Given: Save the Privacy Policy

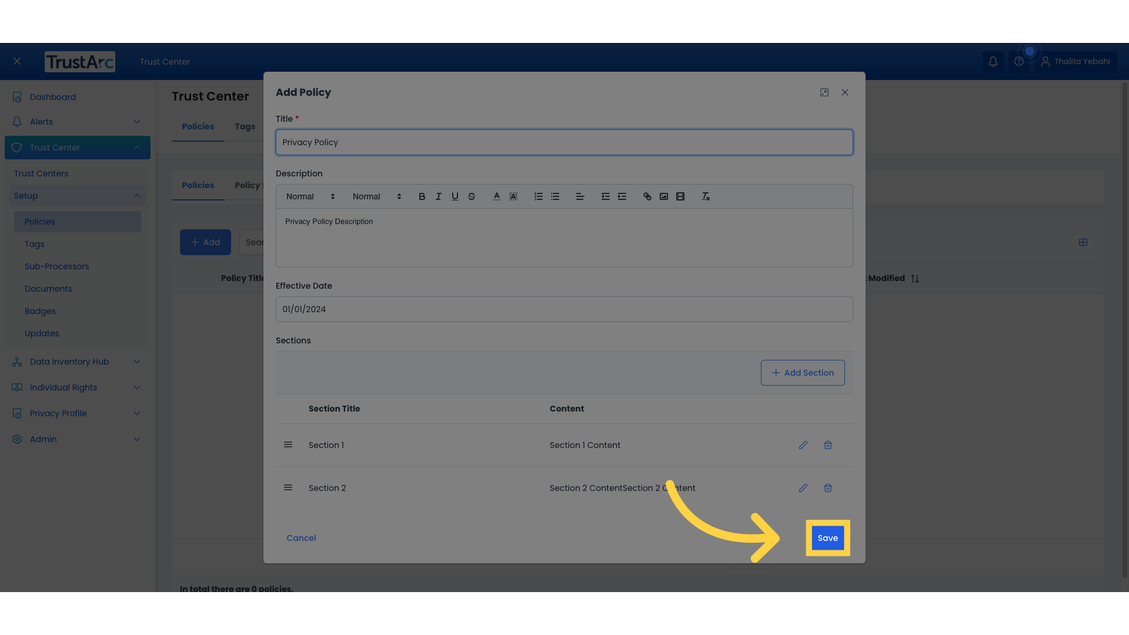Looking at the screenshot, I should coord(828,537).
